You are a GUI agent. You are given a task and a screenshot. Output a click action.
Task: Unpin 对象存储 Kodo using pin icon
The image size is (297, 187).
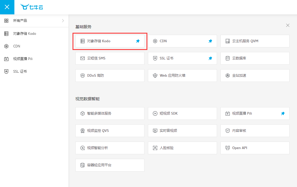(x=138, y=41)
